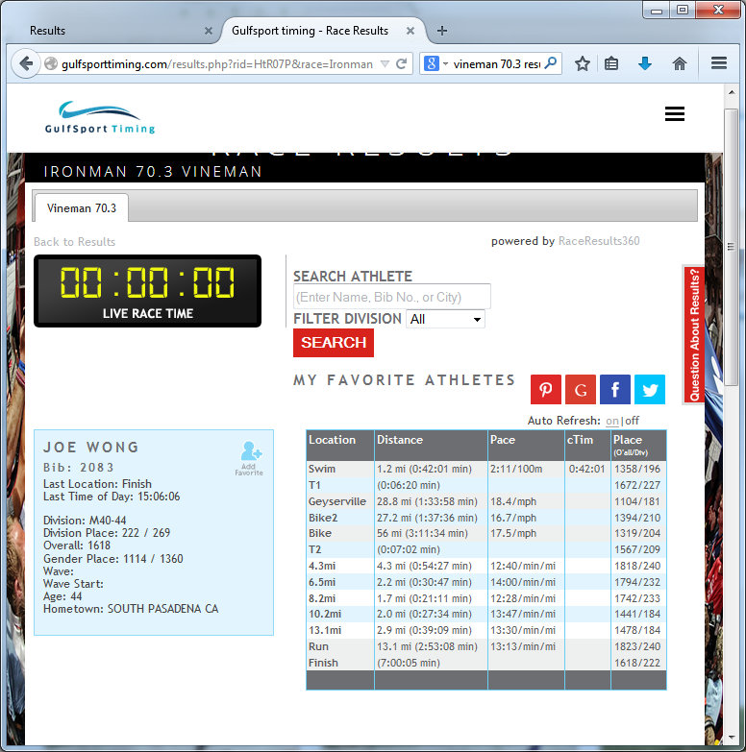The height and width of the screenshot is (752, 746).
Task: Select the Vineman 70.3 tab
Action: tap(82, 207)
